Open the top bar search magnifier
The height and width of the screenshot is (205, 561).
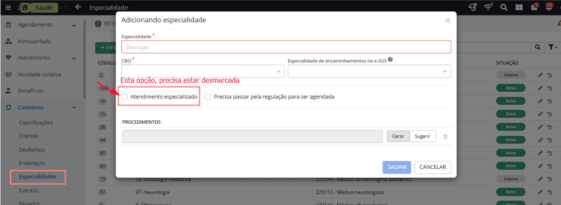click(x=504, y=7)
